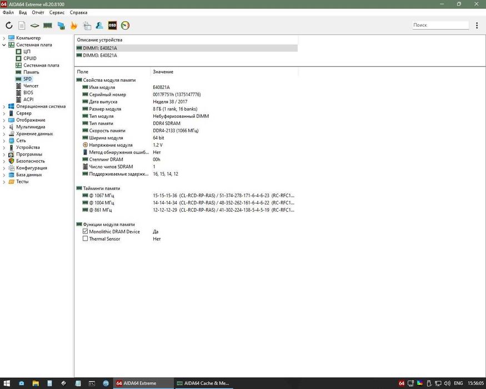
Task: Click the gauge-shaped toolbar icon
Action: click(125, 26)
